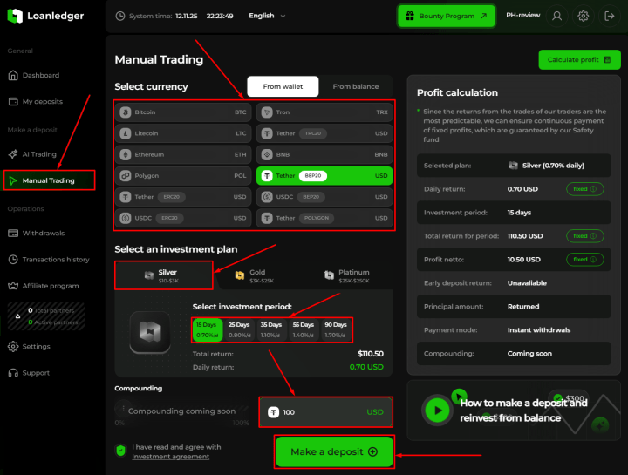Viewport: 628px width, 475px height.
Task: Expand the English language dropdown
Action: click(262, 16)
